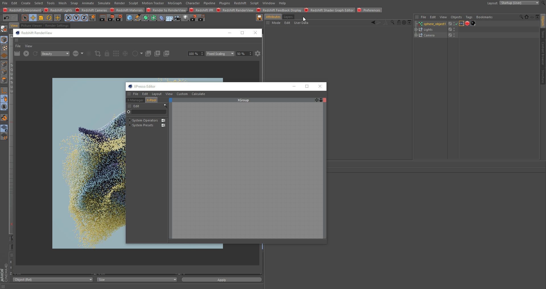This screenshot has height=289, width=546.
Task: Expand the Lights group in Objects
Action: coord(416,30)
